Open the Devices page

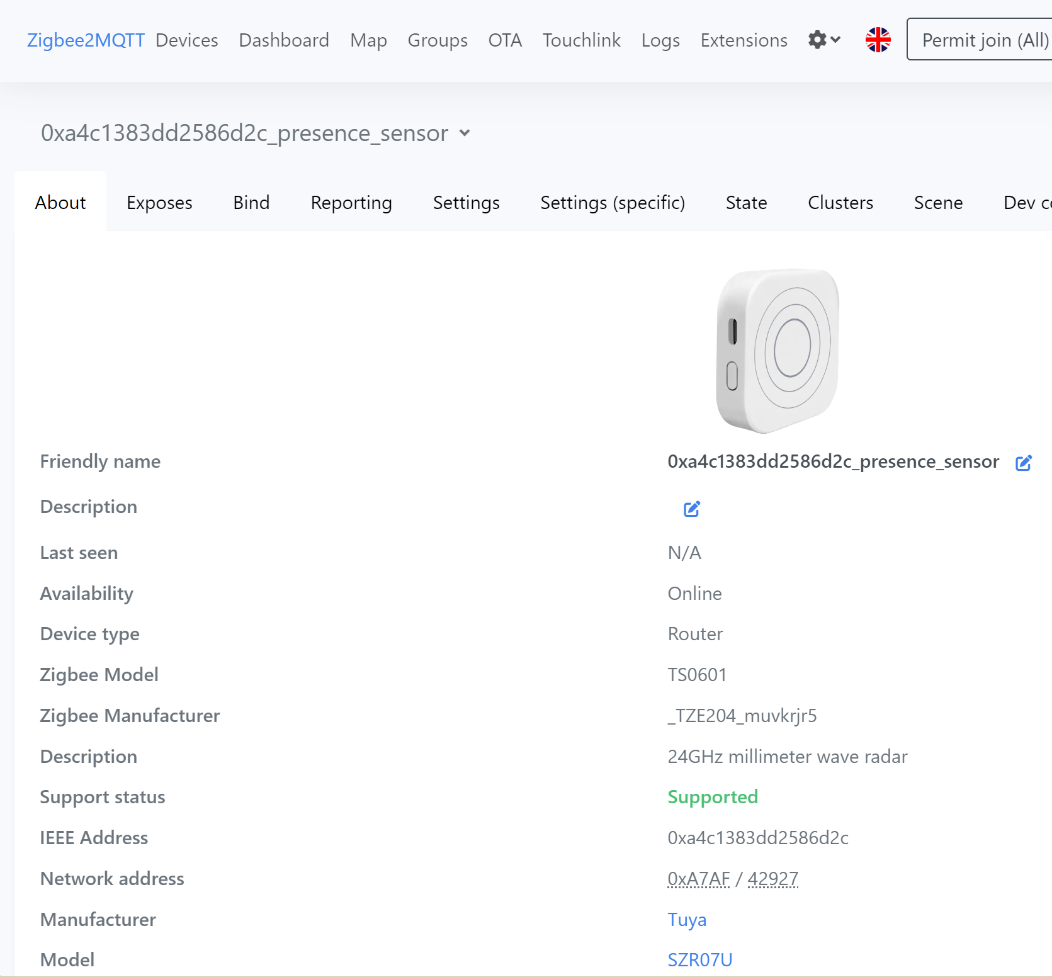(x=187, y=40)
